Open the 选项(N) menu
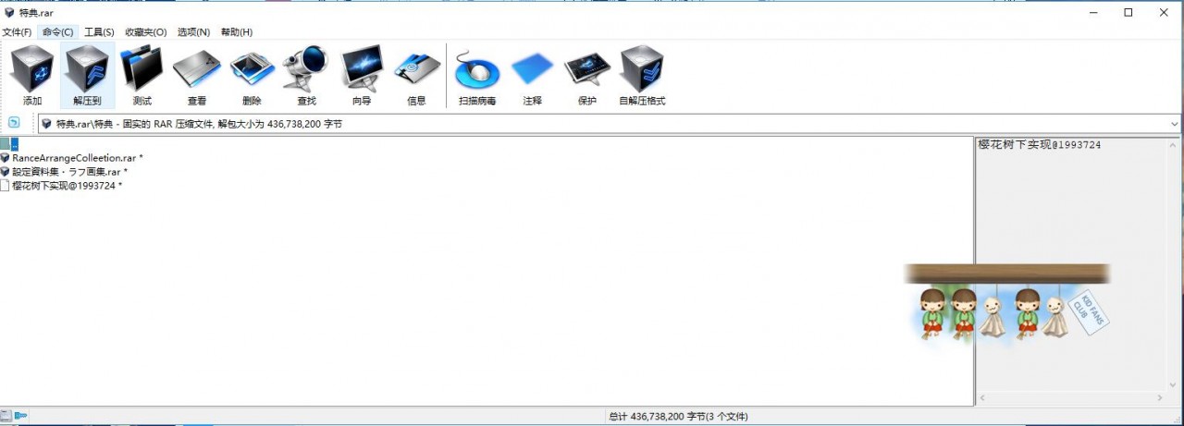 pyautogui.click(x=193, y=31)
